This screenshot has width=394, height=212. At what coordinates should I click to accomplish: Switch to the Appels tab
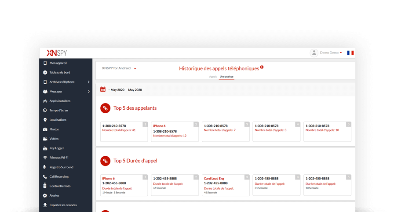(x=213, y=76)
